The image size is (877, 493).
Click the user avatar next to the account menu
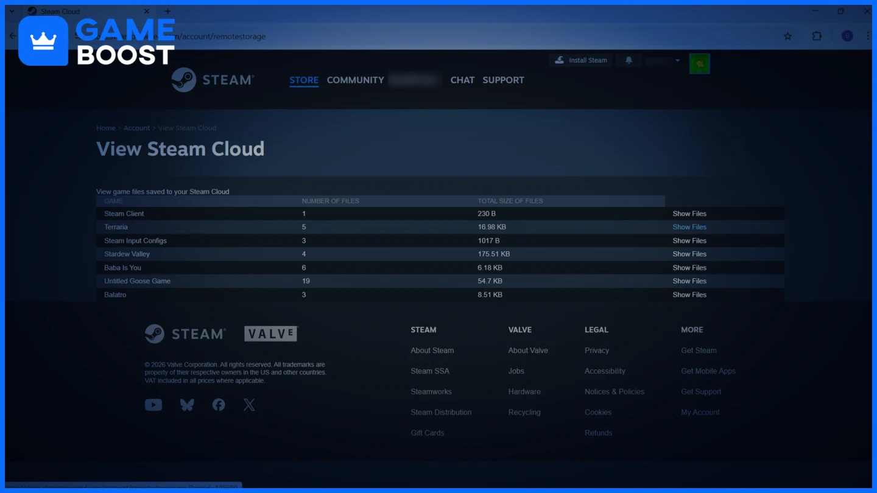pos(699,63)
